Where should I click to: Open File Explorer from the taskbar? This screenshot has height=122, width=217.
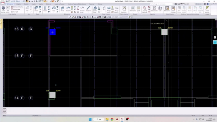tap(107, 119)
